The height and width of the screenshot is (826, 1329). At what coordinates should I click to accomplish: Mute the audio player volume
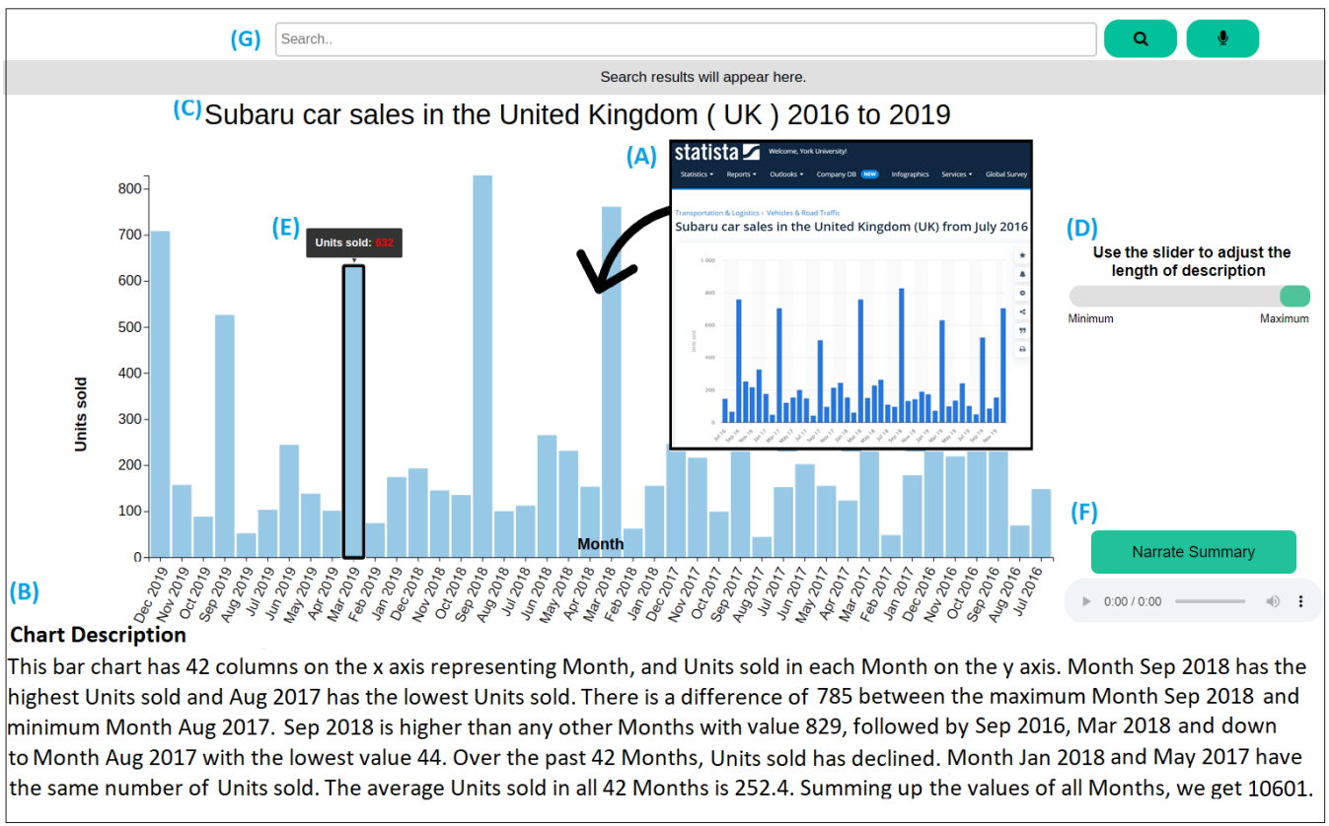tap(1273, 601)
